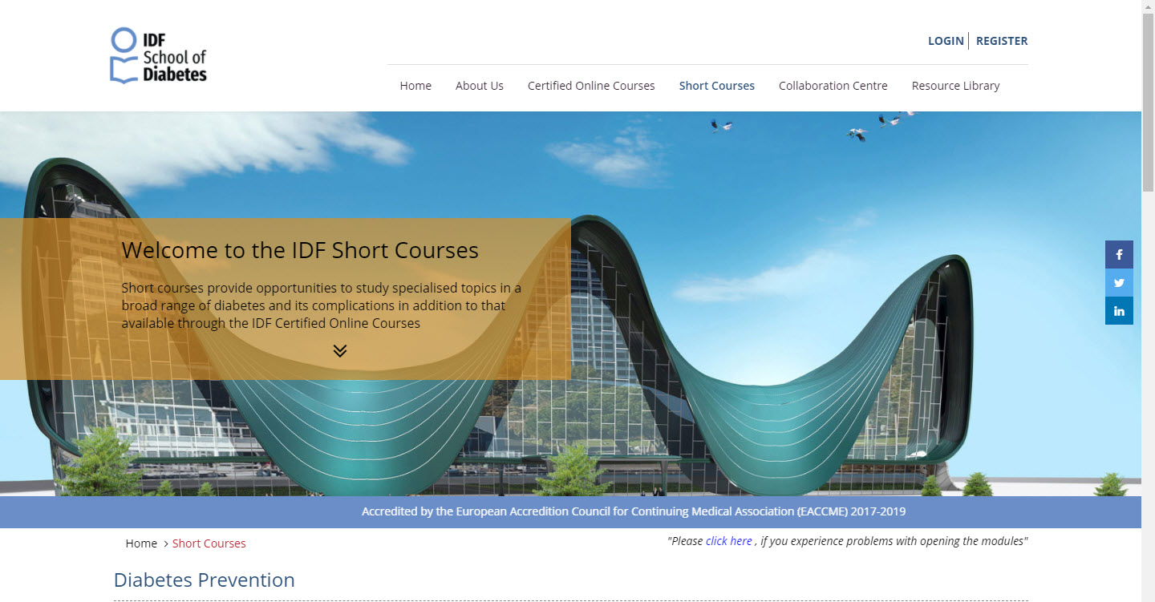1155x602 pixels.
Task: Share page via Facebook icon
Action: [1119, 254]
